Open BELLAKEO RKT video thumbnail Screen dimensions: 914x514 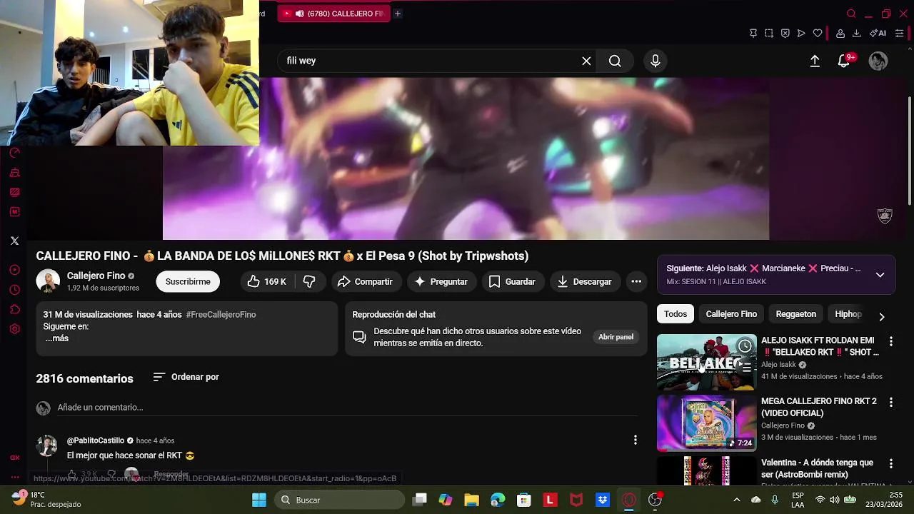(x=706, y=363)
